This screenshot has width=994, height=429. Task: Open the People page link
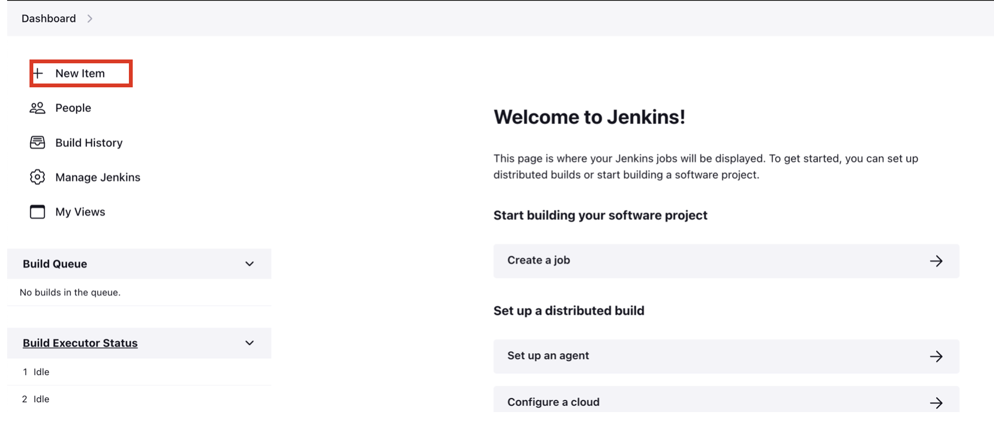point(73,108)
